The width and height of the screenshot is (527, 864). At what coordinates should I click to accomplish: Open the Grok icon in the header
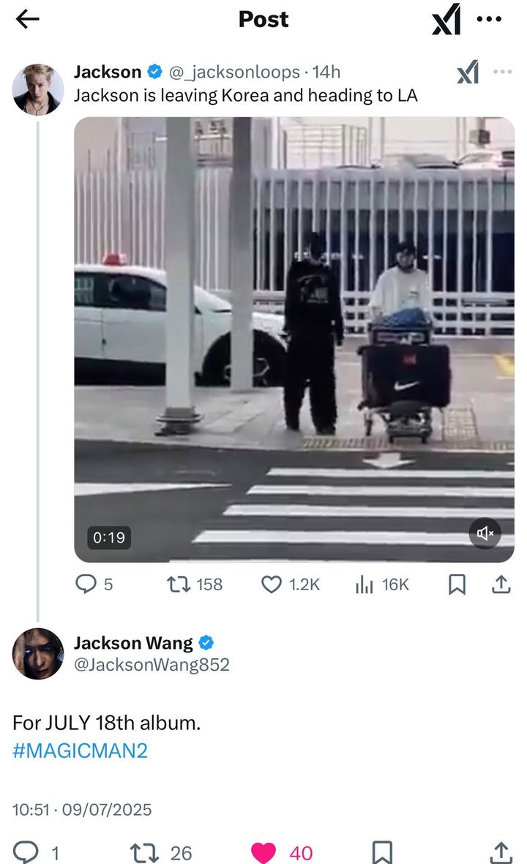coord(446,19)
